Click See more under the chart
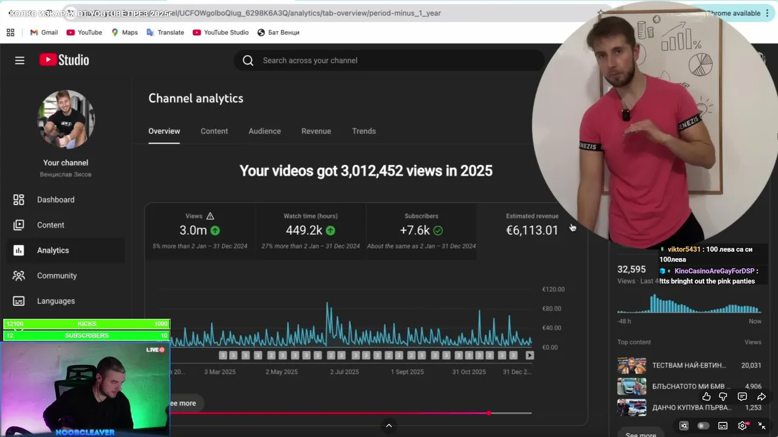The width and height of the screenshot is (778, 437). coord(182,403)
